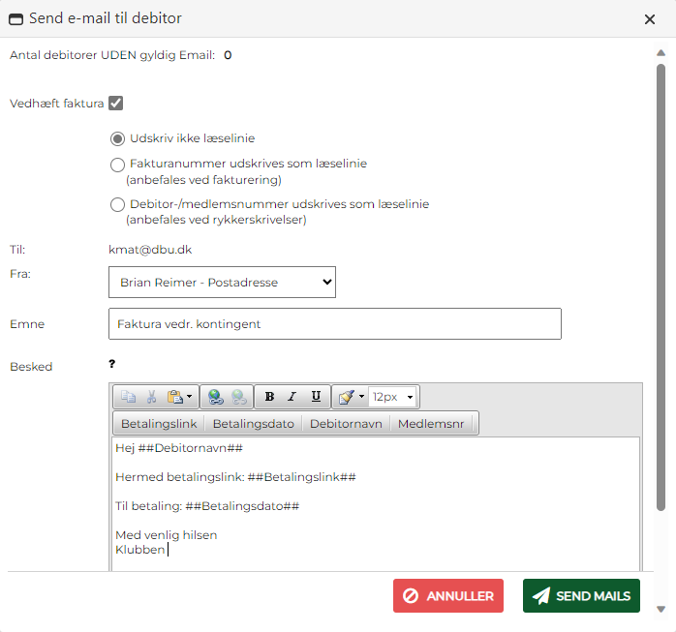Select Fakturanummer udskrives som læselinie option

pos(117,165)
